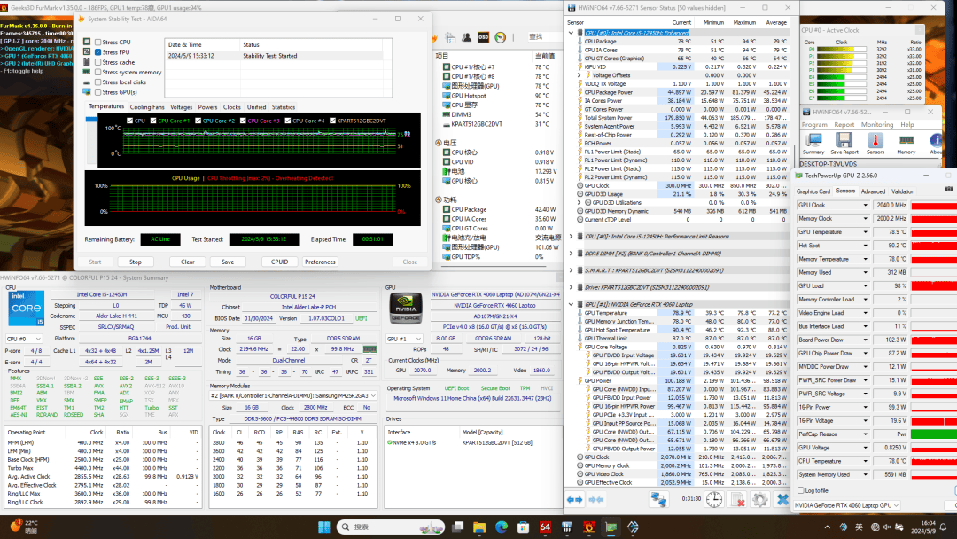The image size is (957, 539).
Task: Click the blue X close sensors icon
Action: pyautogui.click(x=782, y=499)
